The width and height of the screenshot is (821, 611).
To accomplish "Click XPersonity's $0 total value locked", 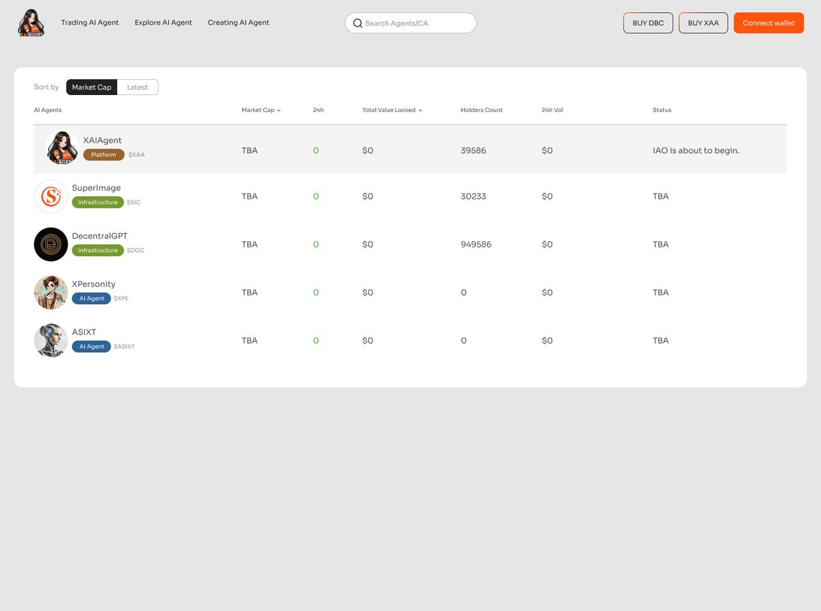I will (x=368, y=293).
